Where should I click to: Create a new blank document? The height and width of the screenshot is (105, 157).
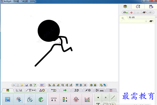18,85
